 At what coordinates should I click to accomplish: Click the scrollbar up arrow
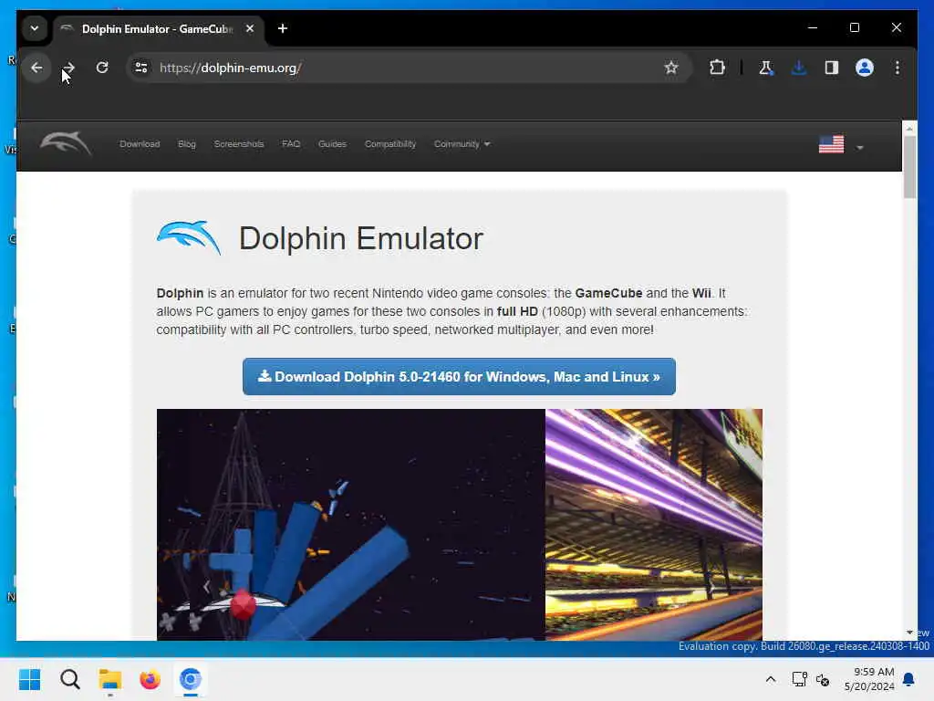point(909,128)
